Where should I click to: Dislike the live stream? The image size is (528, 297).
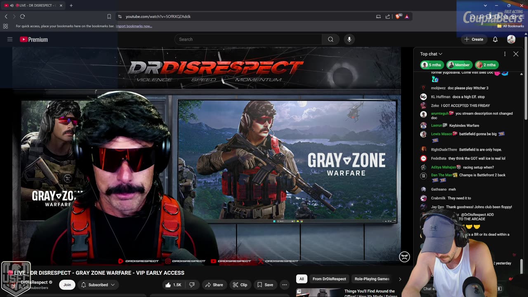tap(192, 285)
